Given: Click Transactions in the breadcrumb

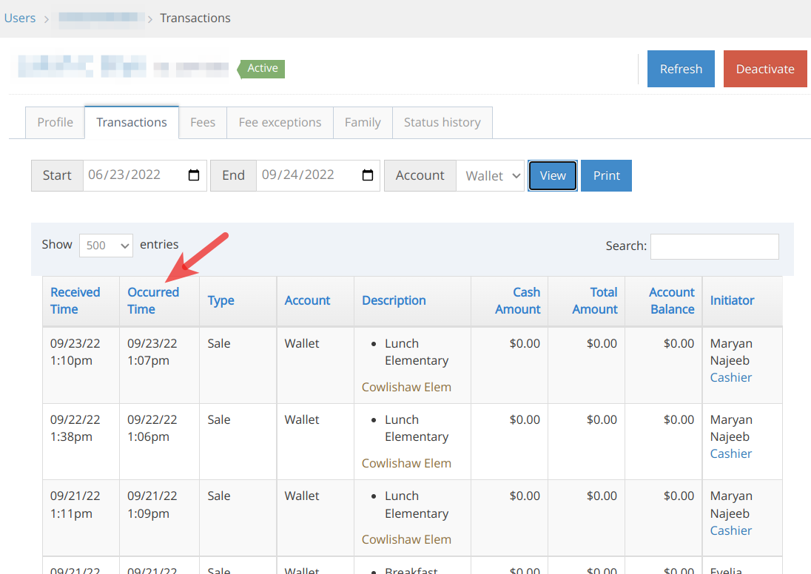Looking at the screenshot, I should pyautogui.click(x=195, y=18).
